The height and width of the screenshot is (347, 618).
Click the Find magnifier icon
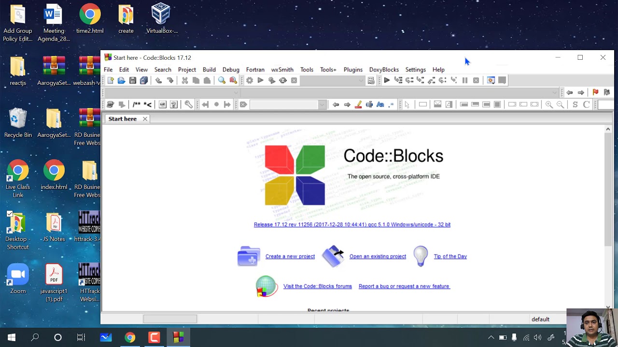tap(222, 80)
